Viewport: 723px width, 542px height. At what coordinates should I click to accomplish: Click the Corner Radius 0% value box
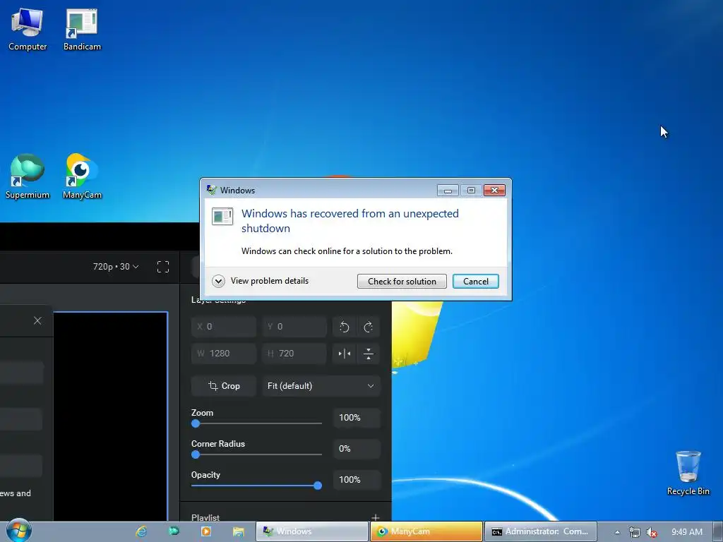(x=357, y=448)
